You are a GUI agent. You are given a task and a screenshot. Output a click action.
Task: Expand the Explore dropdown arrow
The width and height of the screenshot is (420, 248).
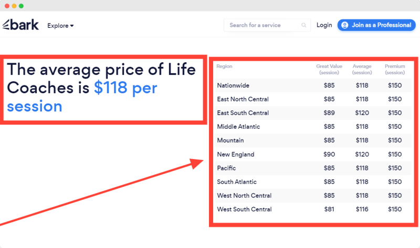point(72,26)
